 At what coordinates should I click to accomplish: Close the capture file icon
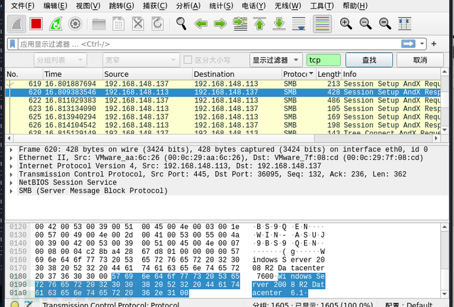point(138,24)
